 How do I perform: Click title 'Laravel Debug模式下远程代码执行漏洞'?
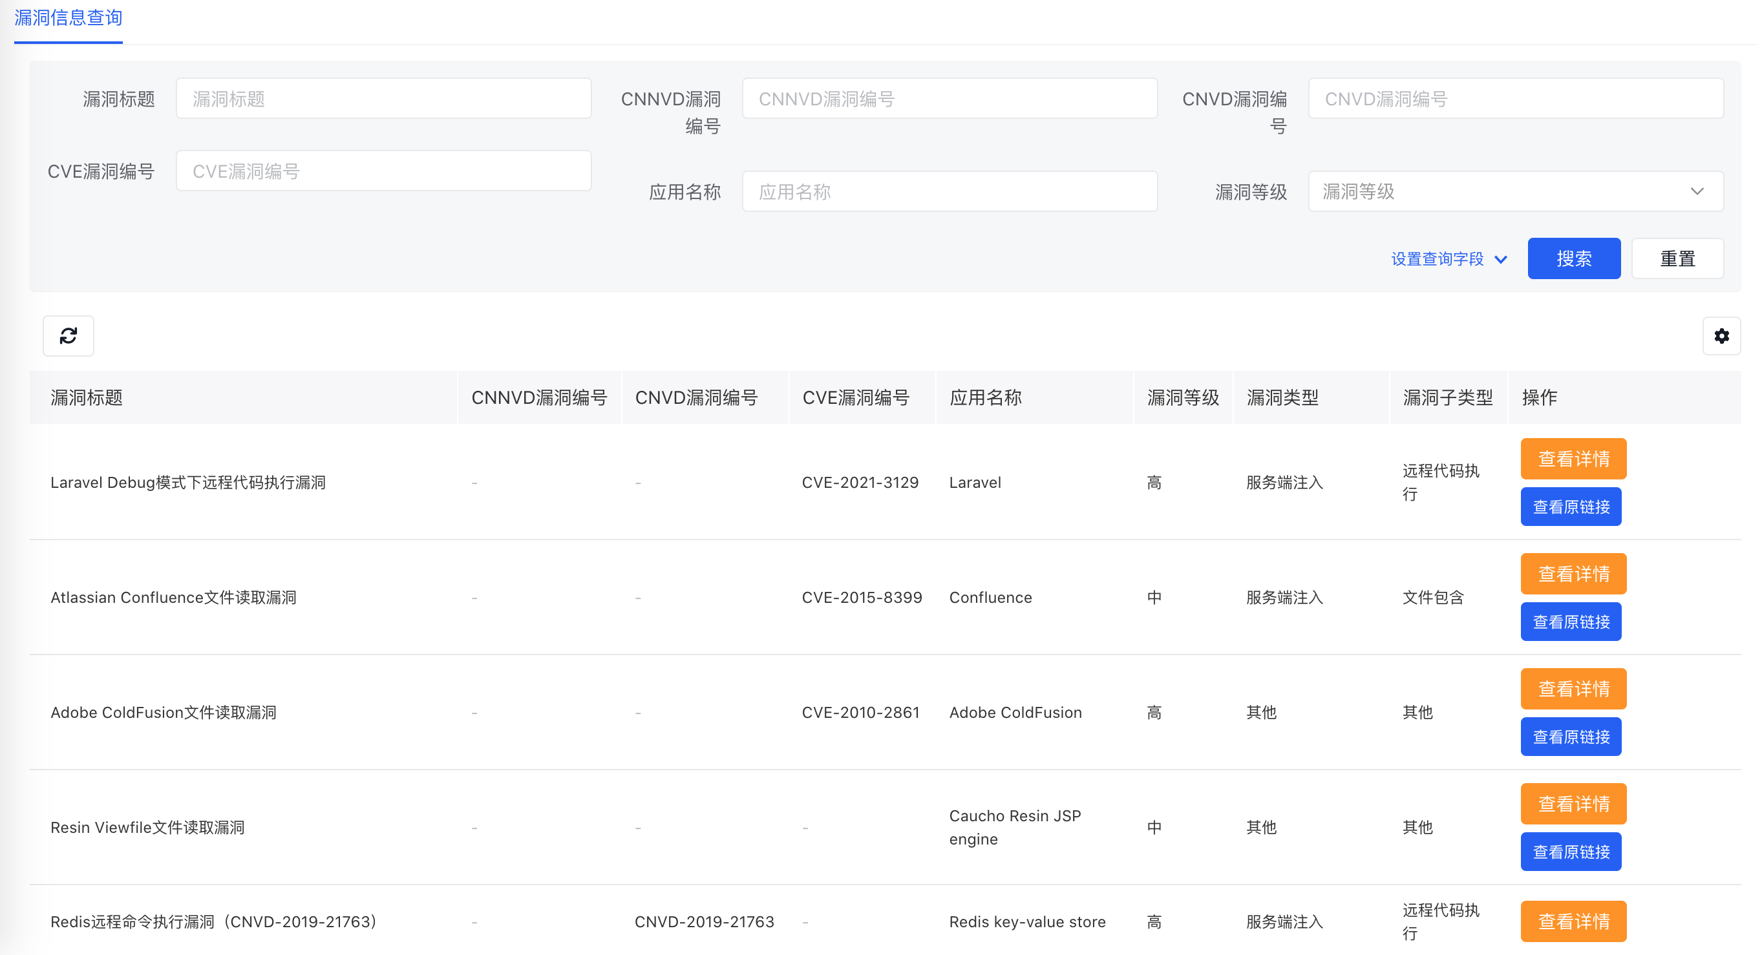click(x=188, y=482)
